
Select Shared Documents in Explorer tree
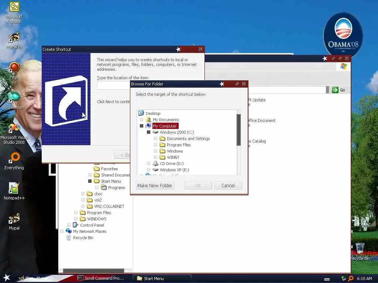(x=116, y=175)
